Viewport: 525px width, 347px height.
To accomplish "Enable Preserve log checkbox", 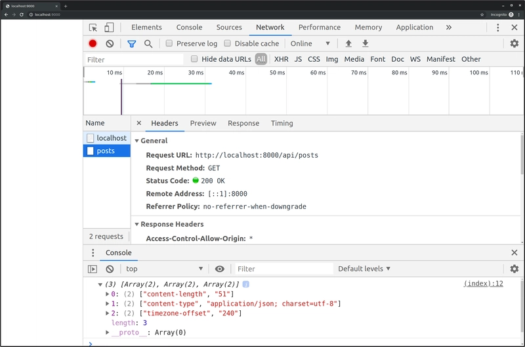I will coord(169,43).
